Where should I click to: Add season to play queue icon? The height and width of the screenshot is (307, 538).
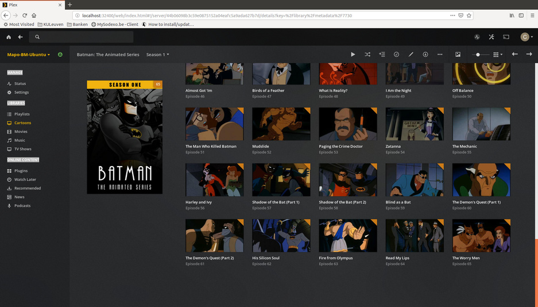[x=382, y=55]
